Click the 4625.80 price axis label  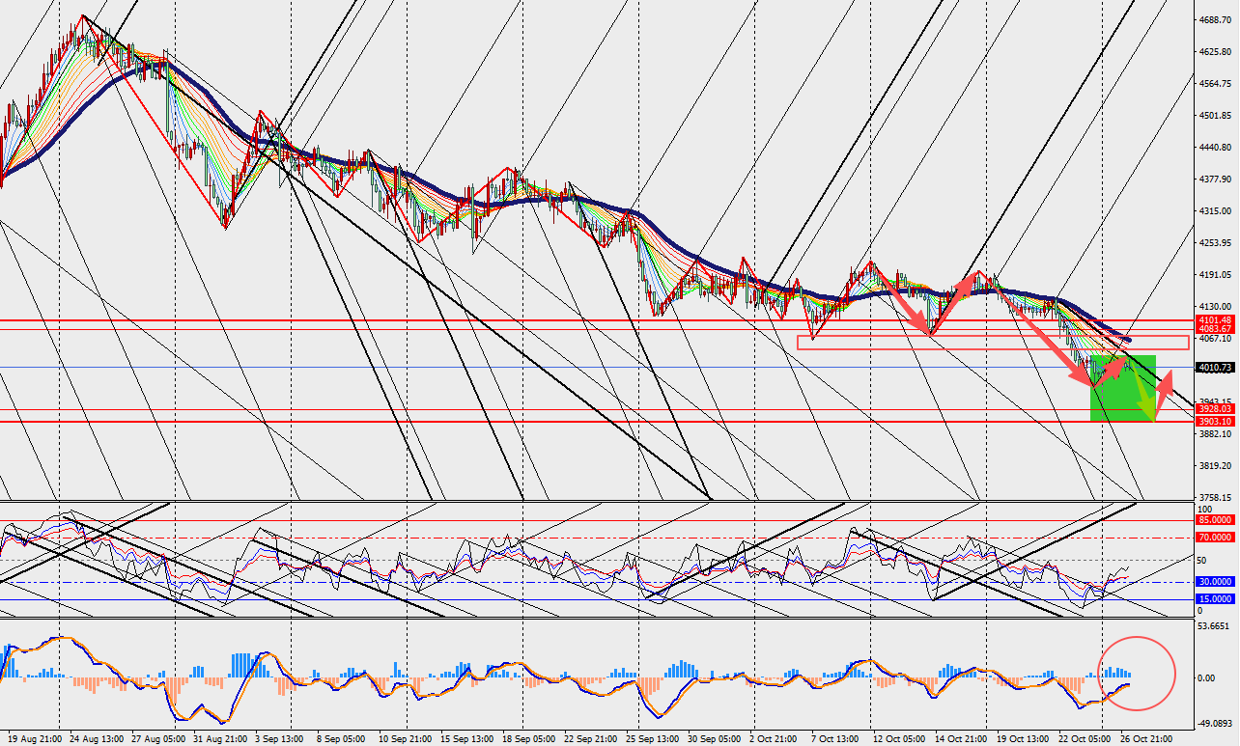coord(1215,51)
